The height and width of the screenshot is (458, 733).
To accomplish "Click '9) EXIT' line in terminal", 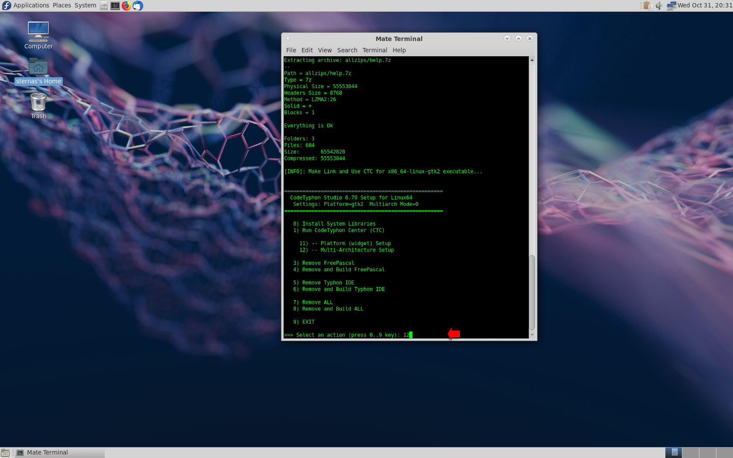I will [304, 322].
